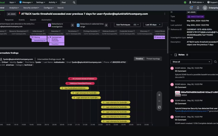Viewport: 218px width, 136px height.
Task: Open the Messages dropdown menu
Action: click(26, 2)
